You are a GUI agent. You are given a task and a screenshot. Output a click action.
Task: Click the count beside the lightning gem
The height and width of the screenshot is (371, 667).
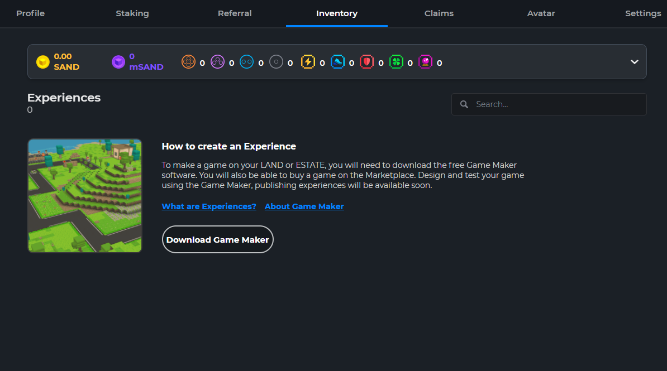(x=322, y=63)
